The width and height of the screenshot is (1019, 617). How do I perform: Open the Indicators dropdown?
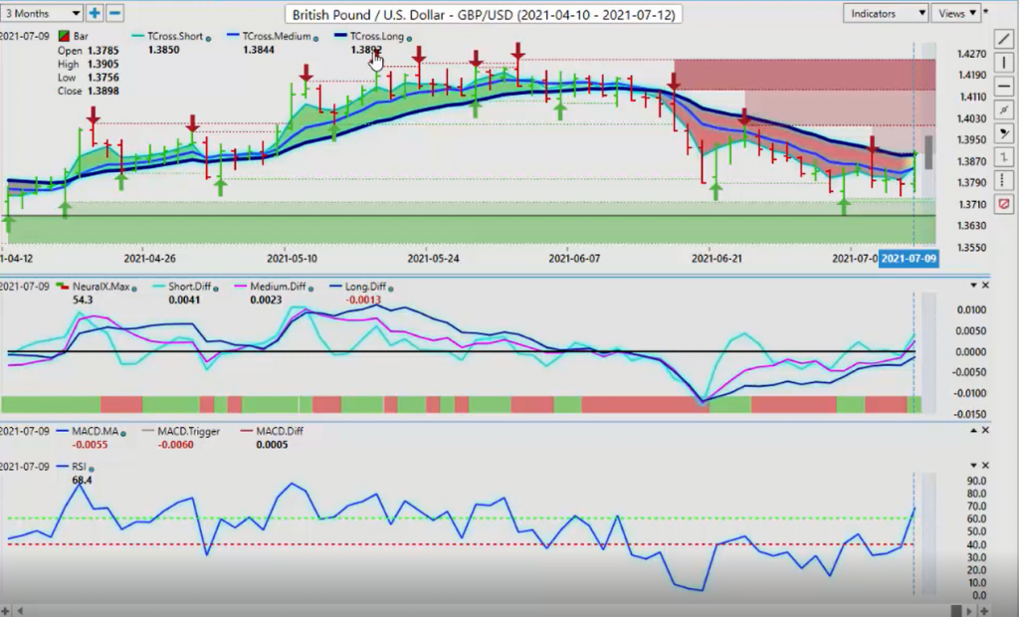[x=885, y=13]
